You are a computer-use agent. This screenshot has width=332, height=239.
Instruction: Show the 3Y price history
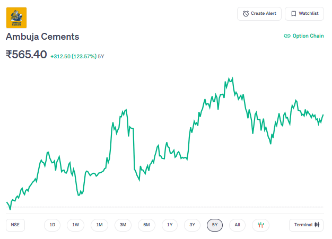click(x=193, y=225)
